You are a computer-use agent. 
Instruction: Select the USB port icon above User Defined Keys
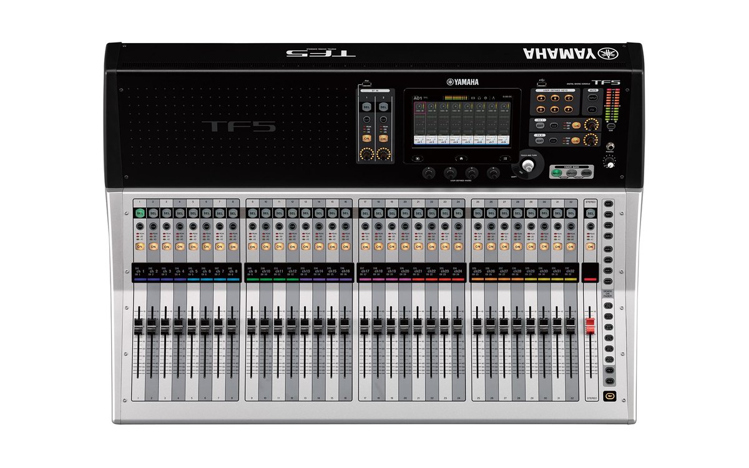[x=541, y=83]
